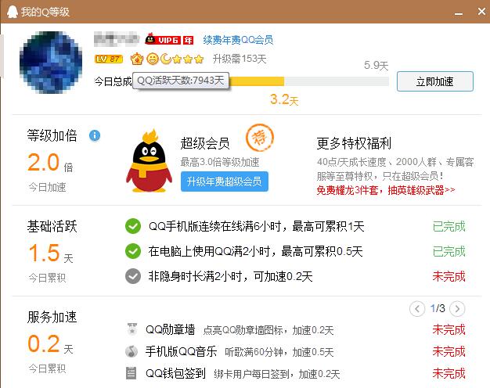
Task: Click 已完成 status for 在电脑上使用QQ row
Action: click(449, 251)
